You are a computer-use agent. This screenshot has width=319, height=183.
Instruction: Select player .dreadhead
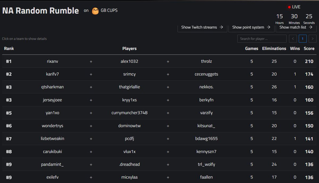[x=129, y=164]
